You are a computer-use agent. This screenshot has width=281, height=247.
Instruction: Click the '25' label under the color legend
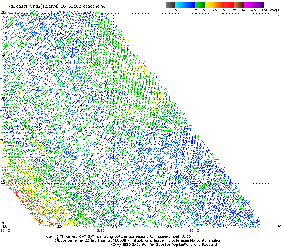[x=215, y=10]
